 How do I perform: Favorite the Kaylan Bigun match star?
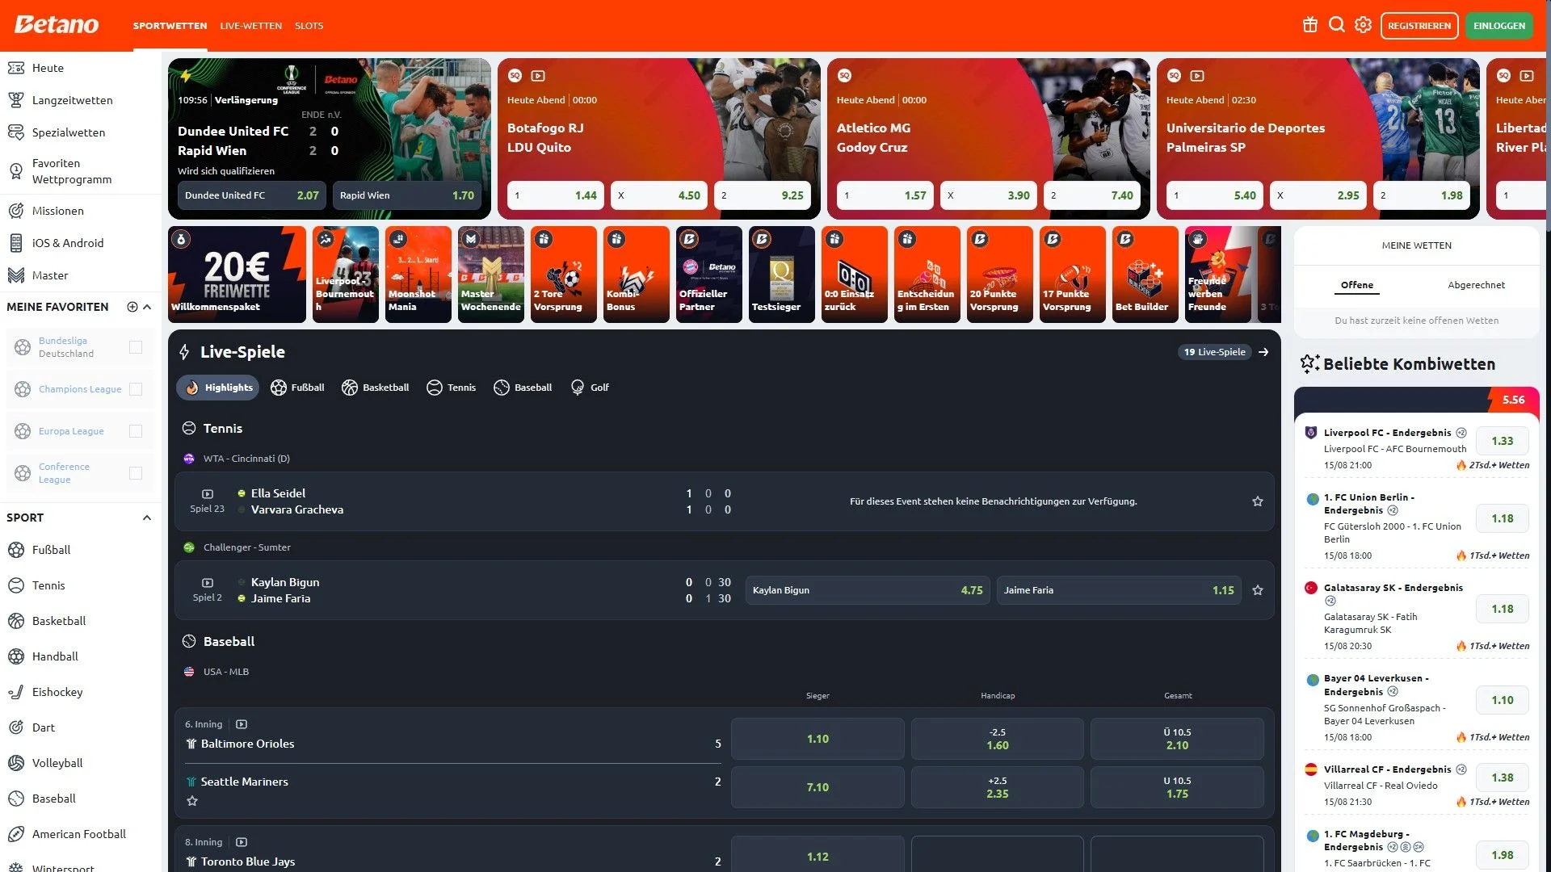pos(1257,590)
